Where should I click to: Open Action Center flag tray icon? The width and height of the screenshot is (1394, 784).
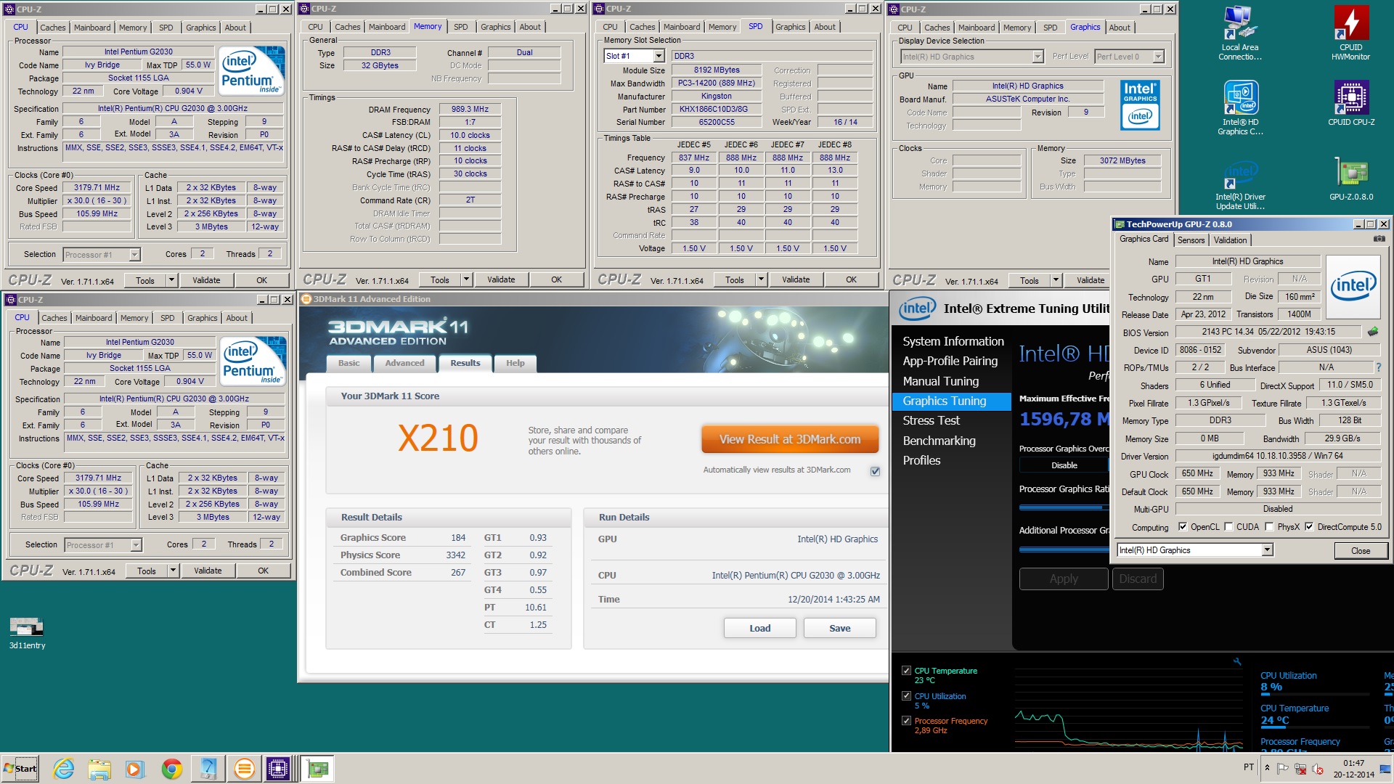pos(1283,768)
